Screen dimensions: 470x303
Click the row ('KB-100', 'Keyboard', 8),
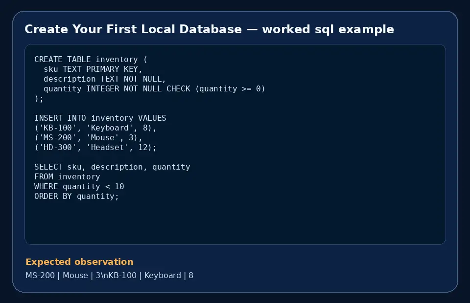(95, 128)
